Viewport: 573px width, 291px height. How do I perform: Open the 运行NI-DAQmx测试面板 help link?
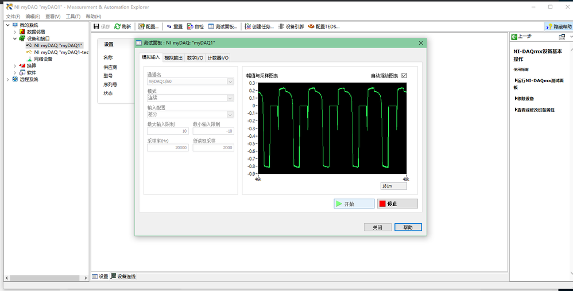click(x=539, y=84)
